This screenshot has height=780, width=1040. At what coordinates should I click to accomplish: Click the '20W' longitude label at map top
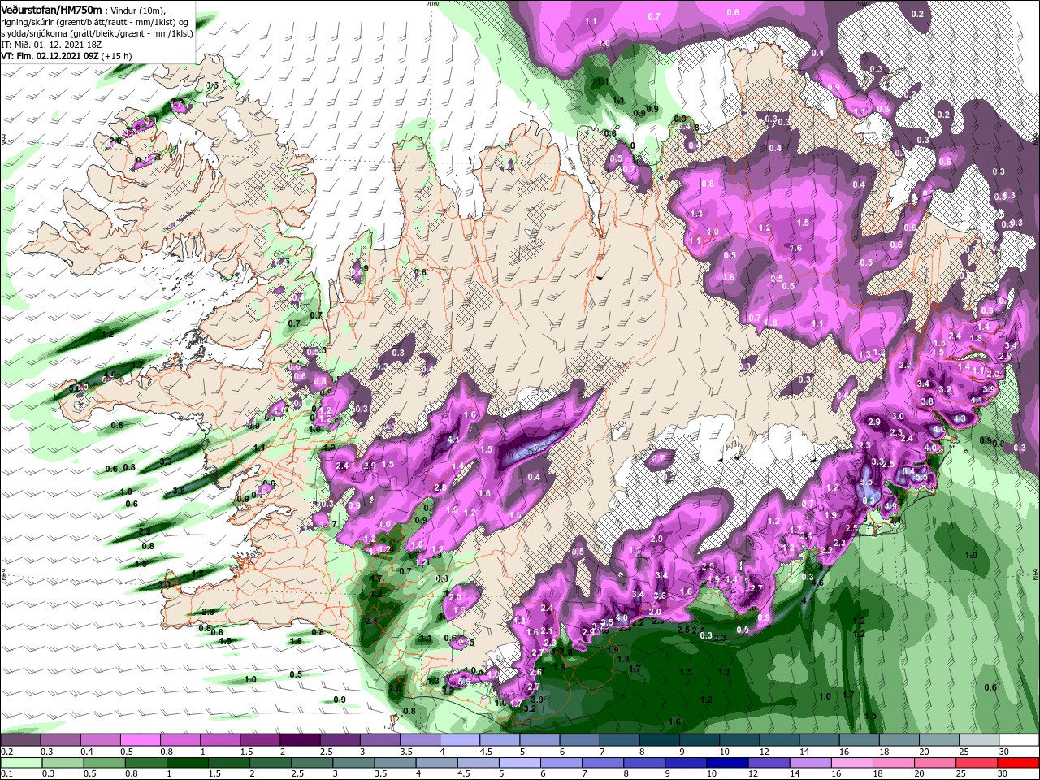point(432,4)
